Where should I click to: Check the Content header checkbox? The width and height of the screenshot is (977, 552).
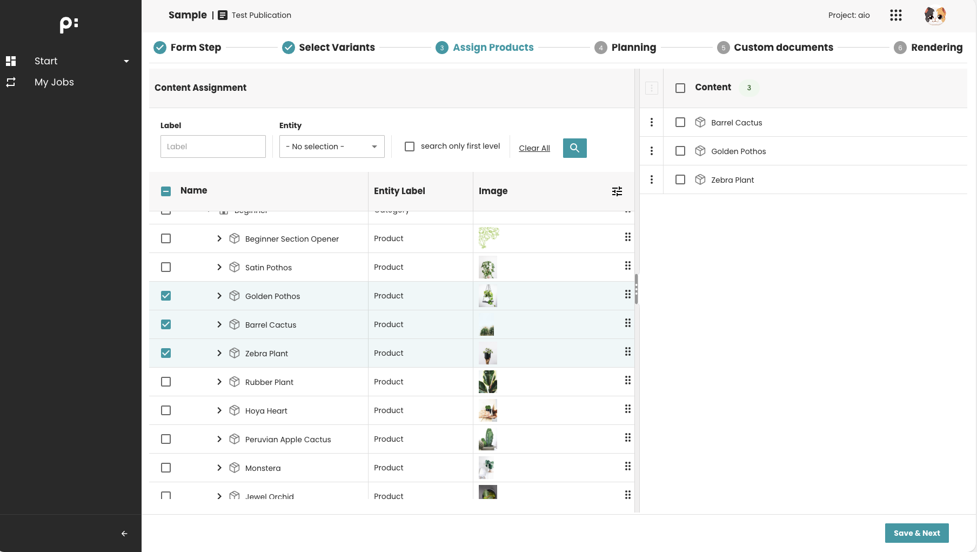tap(680, 87)
